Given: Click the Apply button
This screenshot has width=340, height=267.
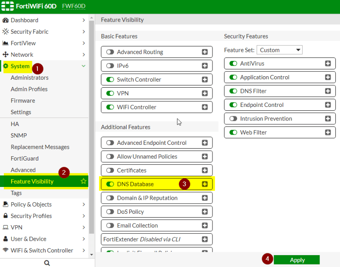Looking at the screenshot, I should [297, 260].
